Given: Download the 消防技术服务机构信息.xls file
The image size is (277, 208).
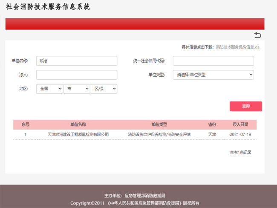Looking at the screenshot, I should pos(237,47).
